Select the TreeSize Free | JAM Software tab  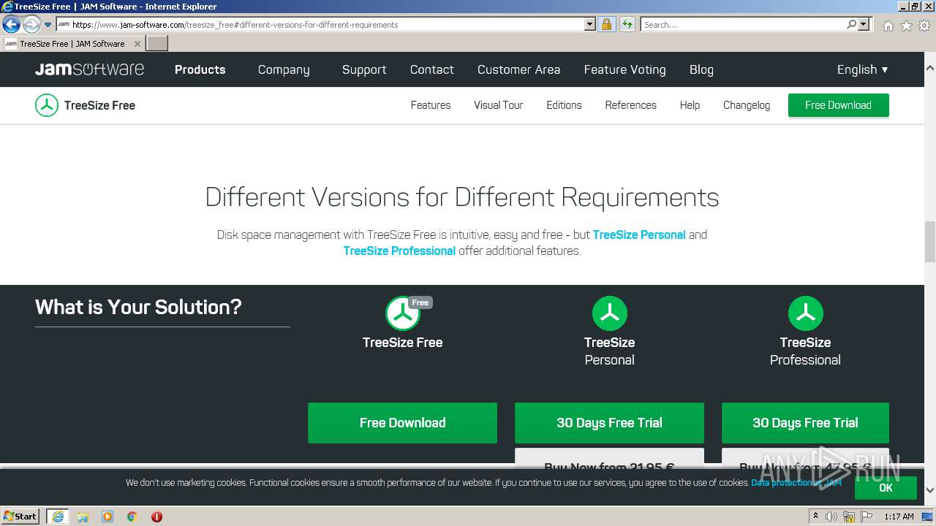click(x=72, y=44)
